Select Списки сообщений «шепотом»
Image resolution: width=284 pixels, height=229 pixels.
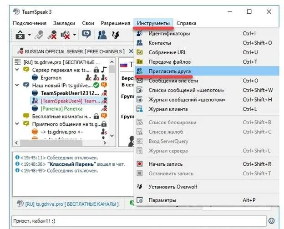click(207, 90)
